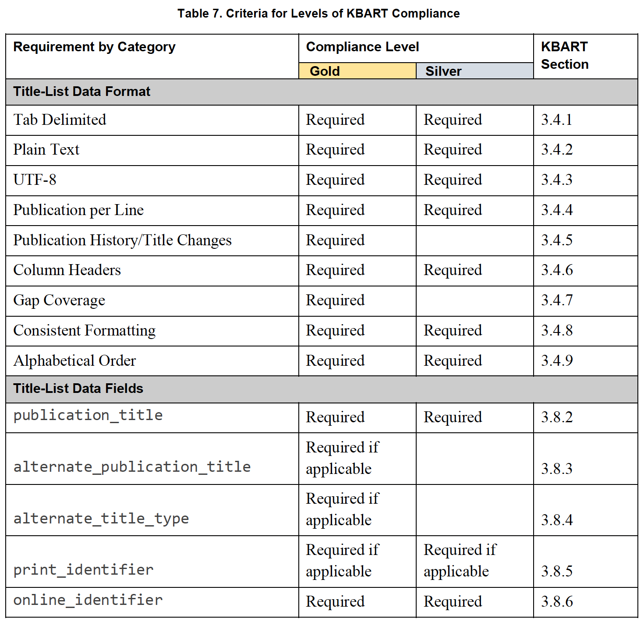Click the 'Consistent Formatting' row label

tap(85, 331)
